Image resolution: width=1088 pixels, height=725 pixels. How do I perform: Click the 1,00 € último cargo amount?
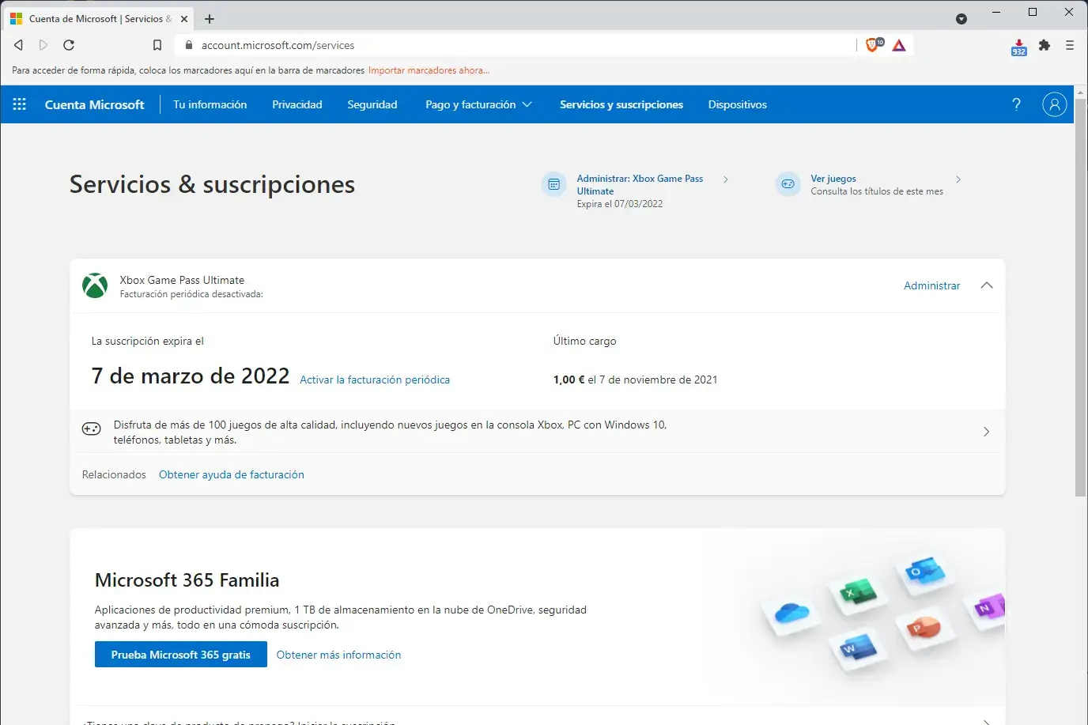(x=569, y=379)
